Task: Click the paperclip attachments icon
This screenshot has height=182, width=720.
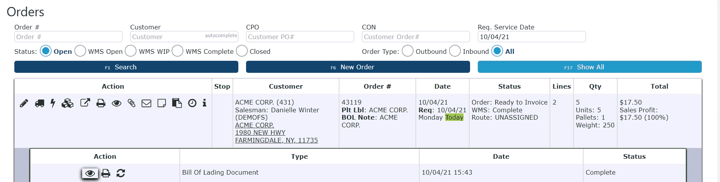Action: [132, 103]
